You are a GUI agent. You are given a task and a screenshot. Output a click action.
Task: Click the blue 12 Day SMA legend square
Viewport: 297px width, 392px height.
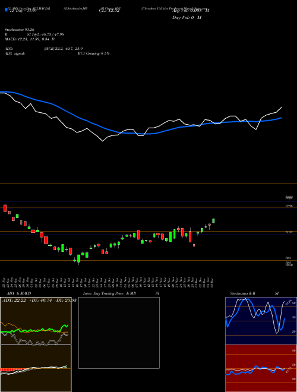click(x=7, y=10)
